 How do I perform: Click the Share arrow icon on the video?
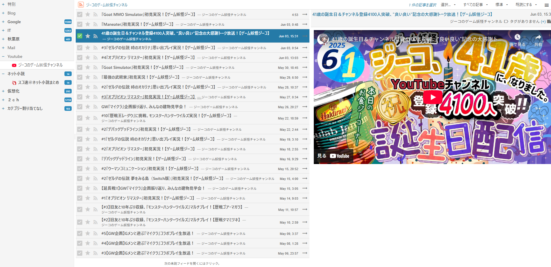coord(538,37)
